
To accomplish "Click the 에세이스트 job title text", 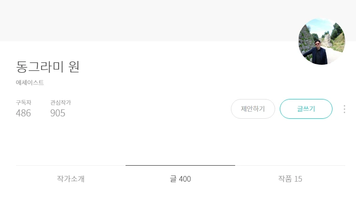I will (30, 83).
